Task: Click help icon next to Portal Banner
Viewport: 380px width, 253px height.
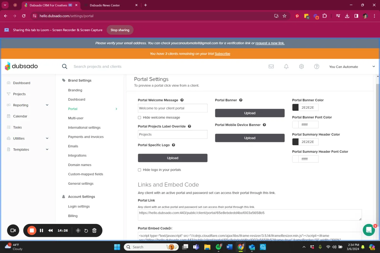Action: tap(241, 100)
